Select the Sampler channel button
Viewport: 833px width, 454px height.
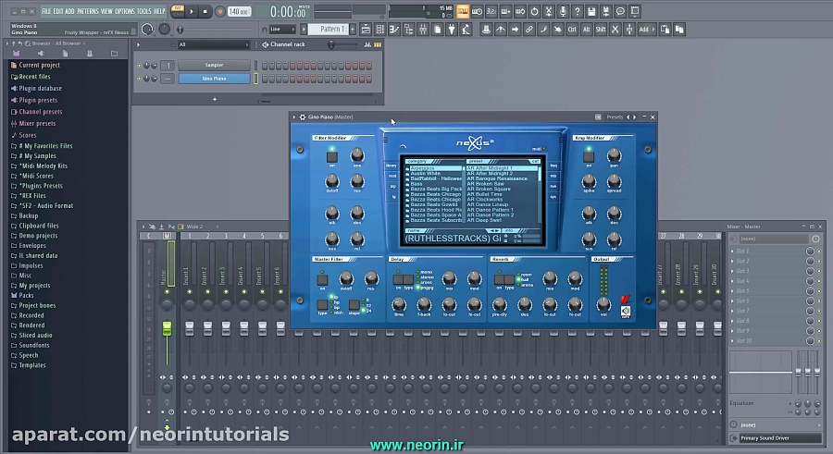coord(214,66)
